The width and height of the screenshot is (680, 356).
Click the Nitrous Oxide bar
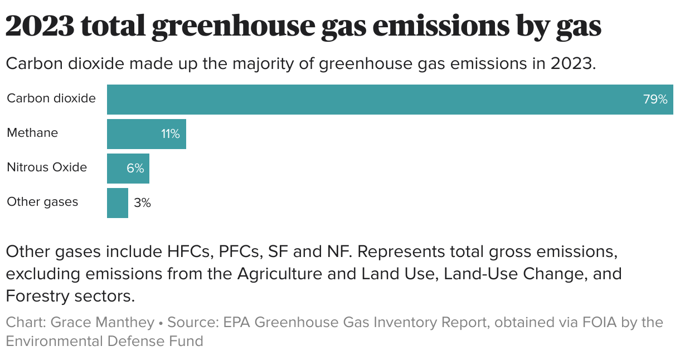[128, 168]
